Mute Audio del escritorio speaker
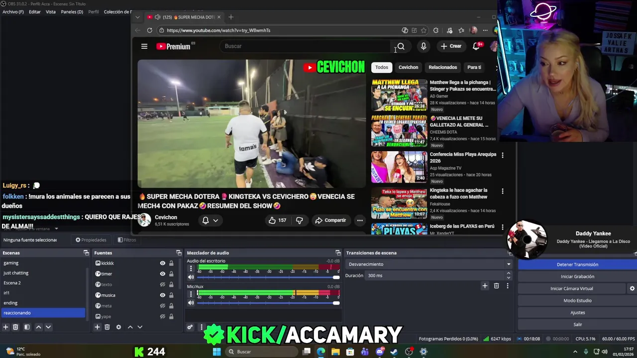Viewport: 637px width, 358px height. click(x=191, y=277)
